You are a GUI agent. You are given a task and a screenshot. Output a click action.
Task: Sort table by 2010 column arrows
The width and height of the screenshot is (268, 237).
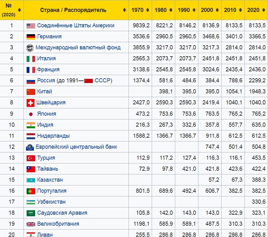(x=240, y=10)
